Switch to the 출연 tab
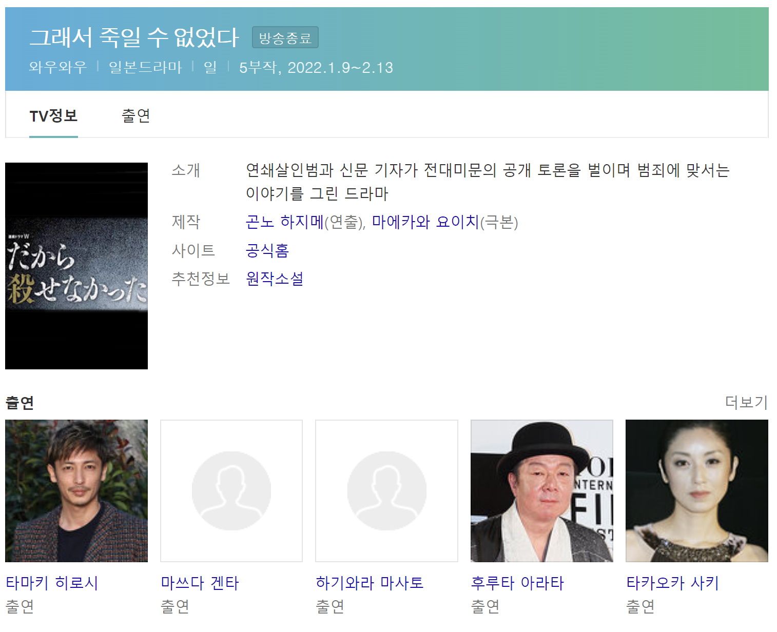This screenshot has height=632, width=777. [136, 116]
